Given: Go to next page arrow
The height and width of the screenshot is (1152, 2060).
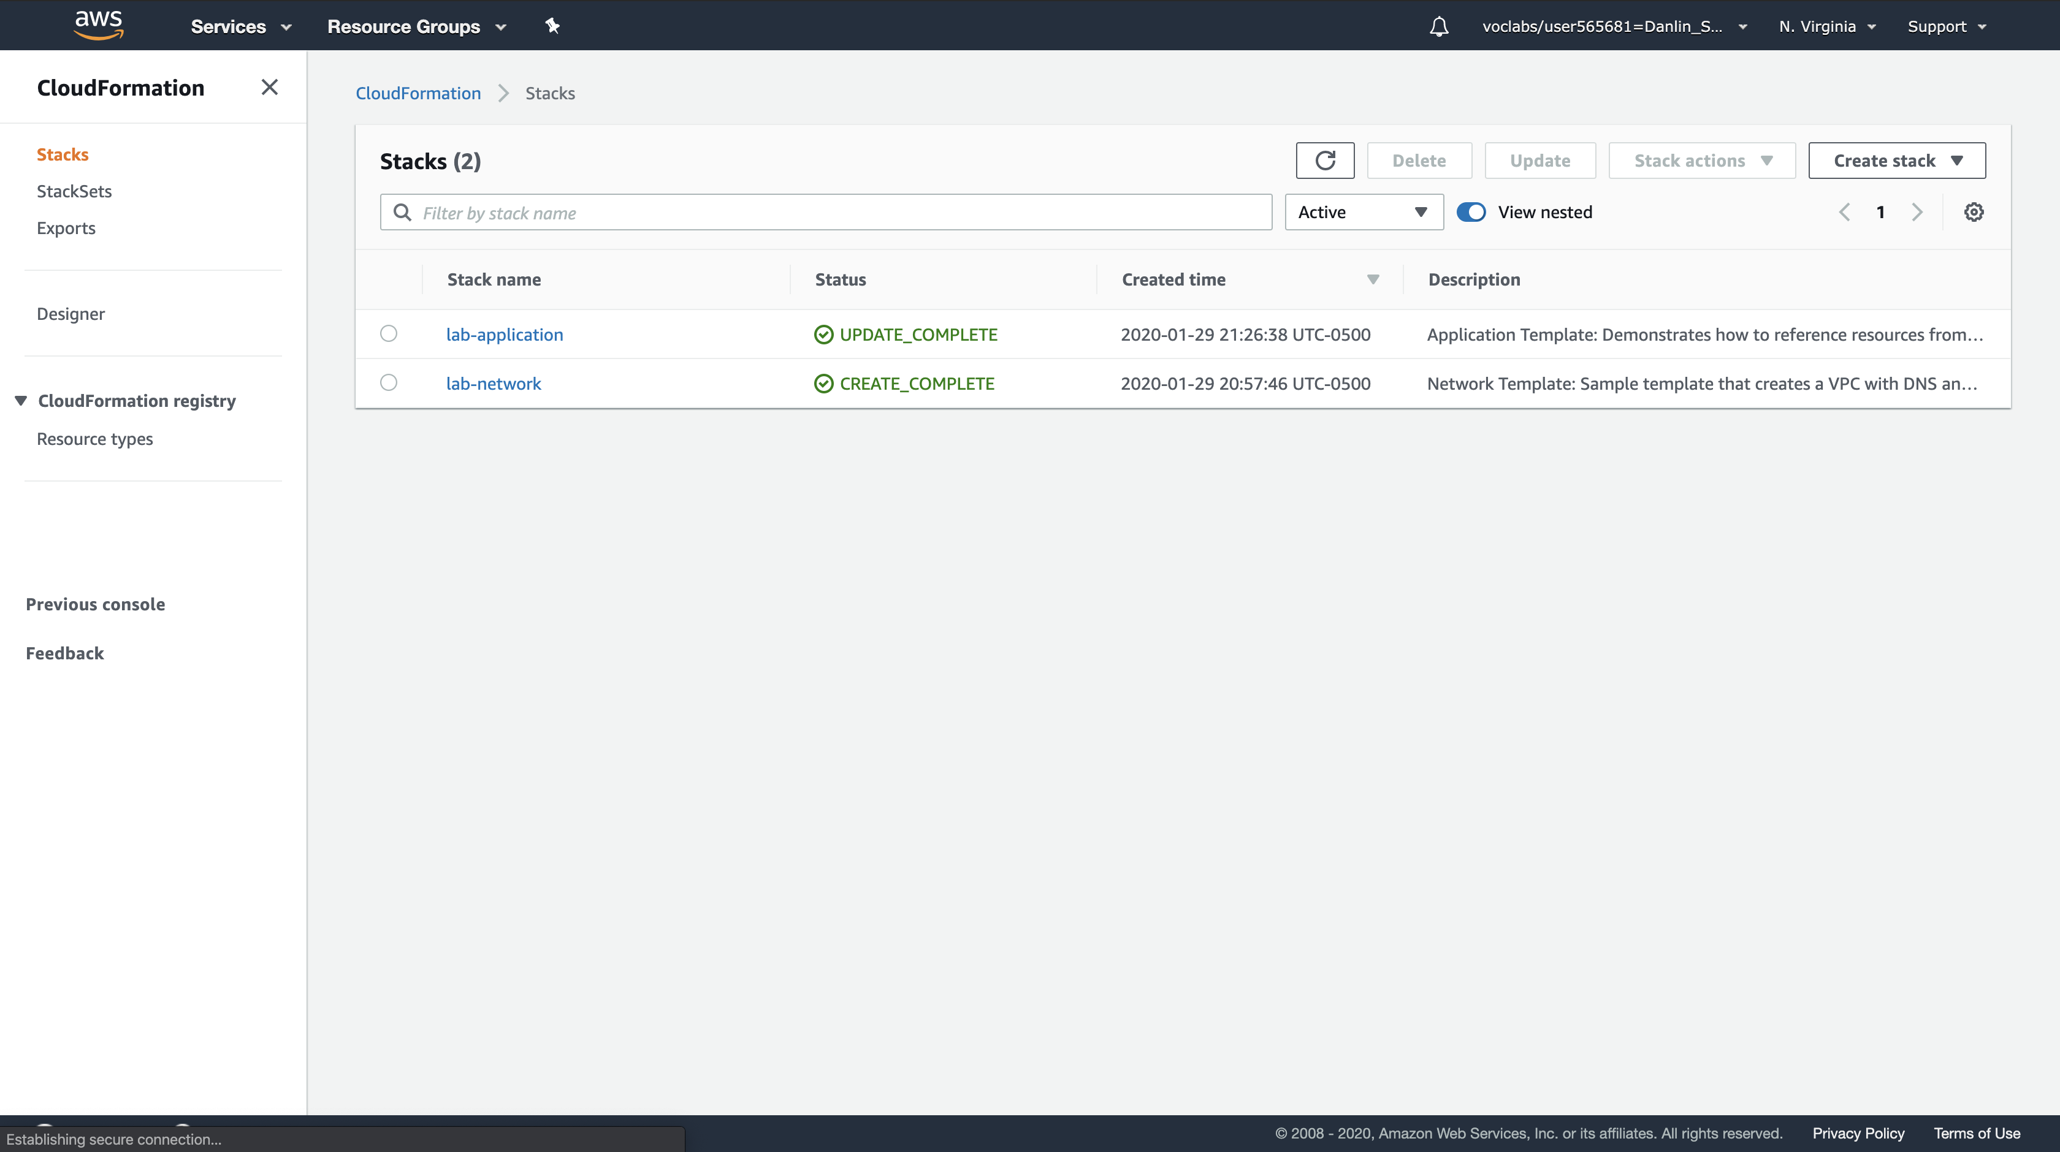Looking at the screenshot, I should [x=1917, y=212].
